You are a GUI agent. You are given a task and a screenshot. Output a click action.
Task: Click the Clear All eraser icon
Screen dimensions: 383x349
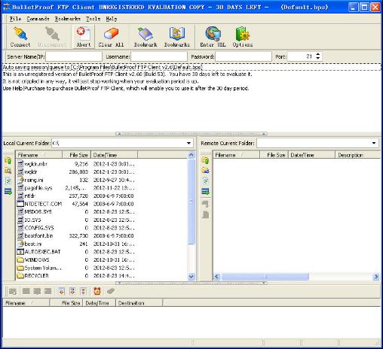111,37
